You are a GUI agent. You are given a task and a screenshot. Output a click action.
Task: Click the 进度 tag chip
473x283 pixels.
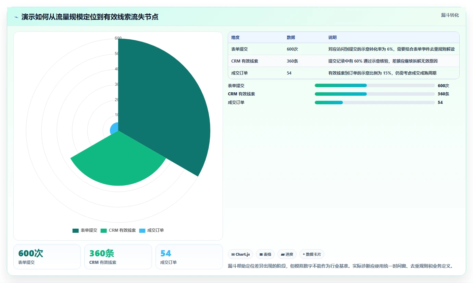pyautogui.click(x=287, y=254)
